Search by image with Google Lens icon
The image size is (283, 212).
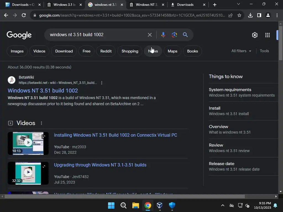point(174,35)
